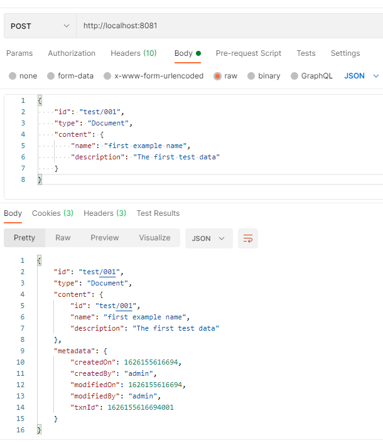This screenshot has height=443, width=383.
Task: Click the "admin" value of createdBy
Action: (x=139, y=373)
